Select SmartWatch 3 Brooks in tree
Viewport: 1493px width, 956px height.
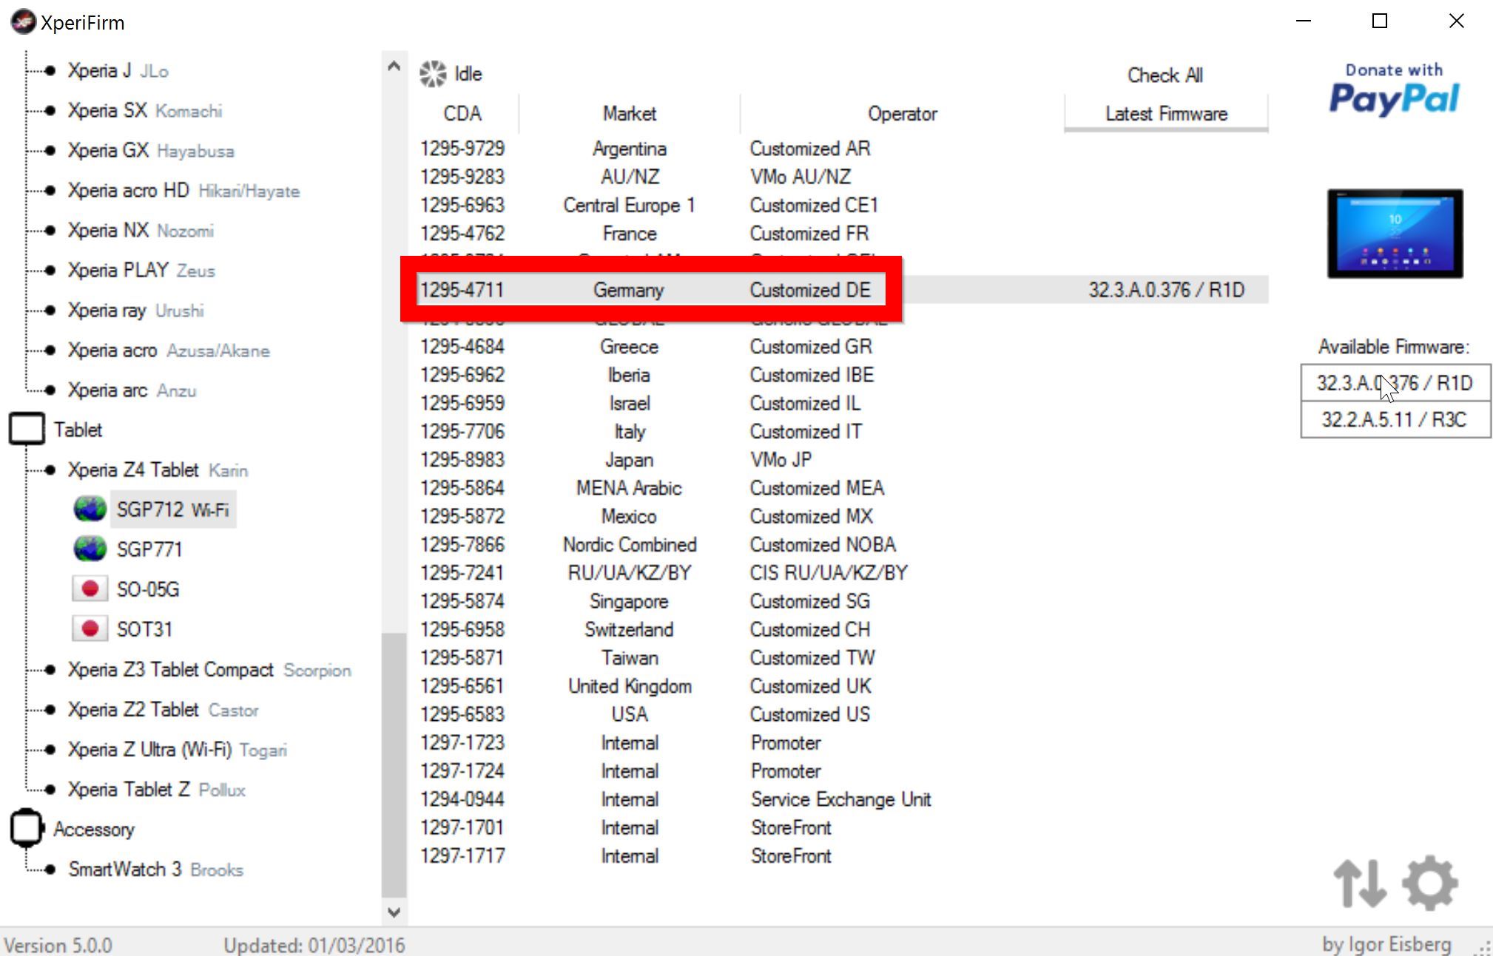[x=155, y=869]
